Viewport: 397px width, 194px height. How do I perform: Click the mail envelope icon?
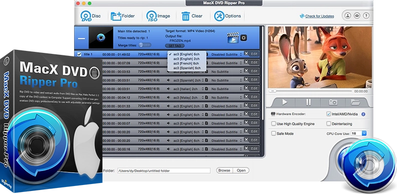pos(357,15)
